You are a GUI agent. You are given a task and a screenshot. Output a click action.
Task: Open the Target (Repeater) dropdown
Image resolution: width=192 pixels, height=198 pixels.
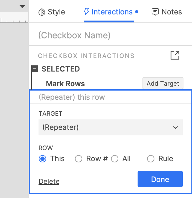(110, 127)
